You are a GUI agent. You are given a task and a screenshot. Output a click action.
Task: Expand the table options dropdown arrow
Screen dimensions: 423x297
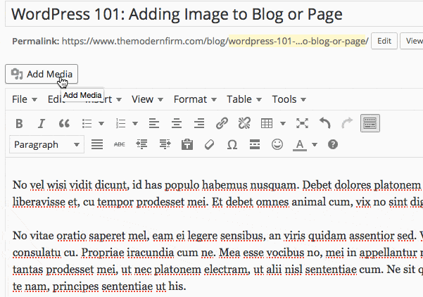283,124
